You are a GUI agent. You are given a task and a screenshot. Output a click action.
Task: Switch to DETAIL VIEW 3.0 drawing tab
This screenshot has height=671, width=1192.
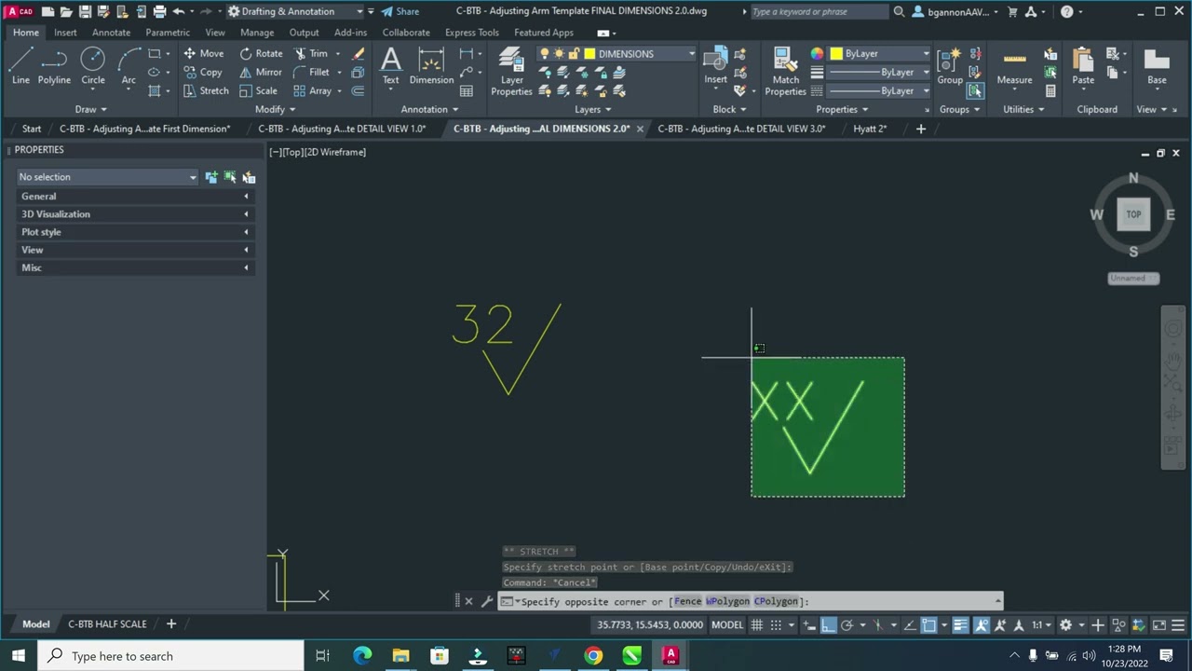click(x=741, y=129)
